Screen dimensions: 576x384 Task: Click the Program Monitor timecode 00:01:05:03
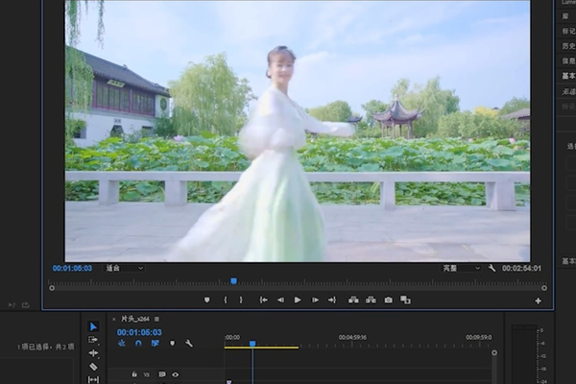72,268
